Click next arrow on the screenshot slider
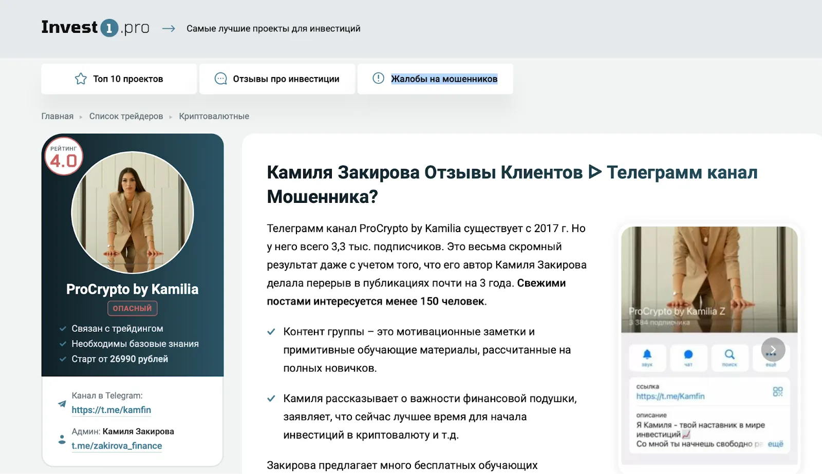The width and height of the screenshot is (822, 474). pos(773,350)
